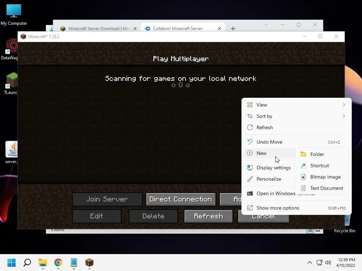Screen dimensions: 362x271
Task: Click Minecraft's Delete server button
Action: pos(153,216)
